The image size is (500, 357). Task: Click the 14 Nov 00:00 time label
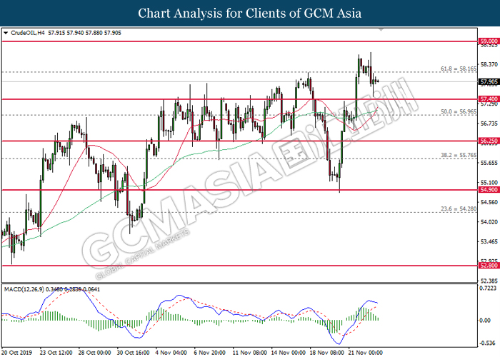click(288, 353)
